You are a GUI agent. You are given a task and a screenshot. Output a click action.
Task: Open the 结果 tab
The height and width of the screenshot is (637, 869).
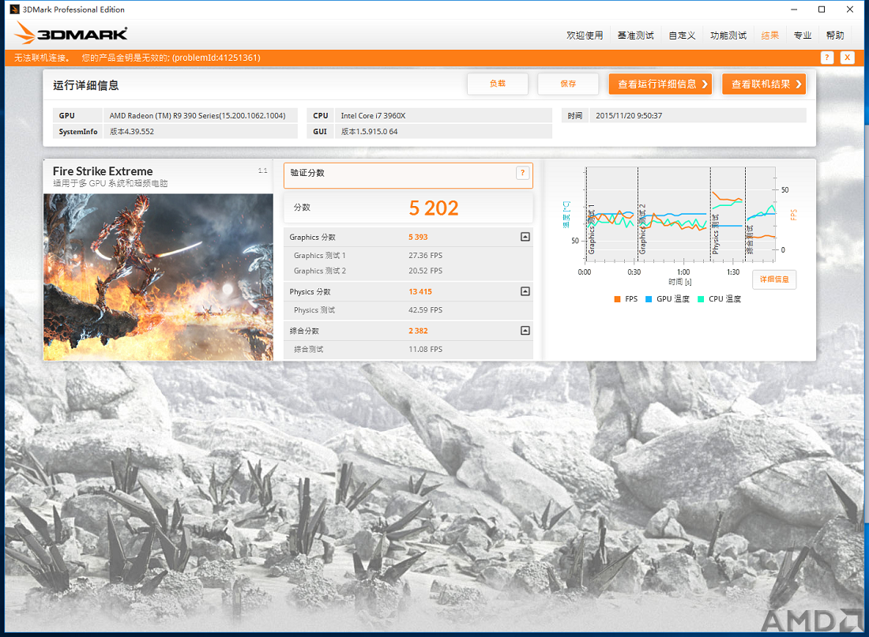click(769, 36)
